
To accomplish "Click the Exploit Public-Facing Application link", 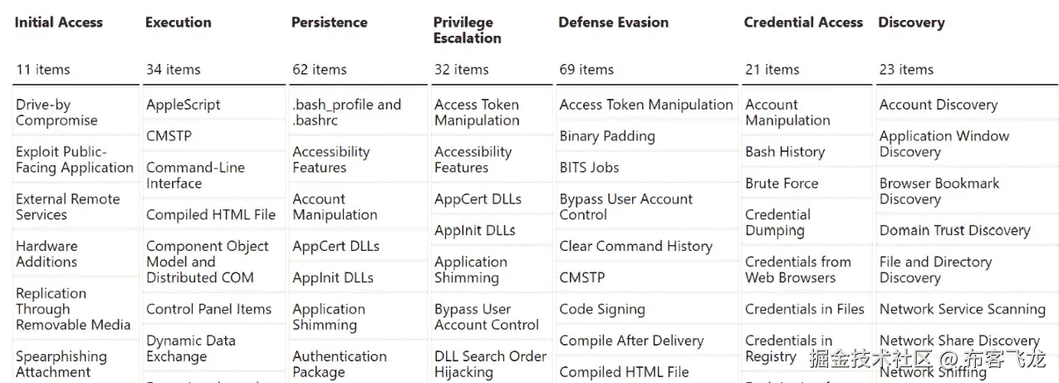I will [x=74, y=160].
